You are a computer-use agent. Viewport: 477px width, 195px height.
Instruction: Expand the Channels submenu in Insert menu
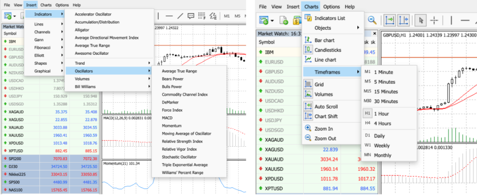pos(45,32)
